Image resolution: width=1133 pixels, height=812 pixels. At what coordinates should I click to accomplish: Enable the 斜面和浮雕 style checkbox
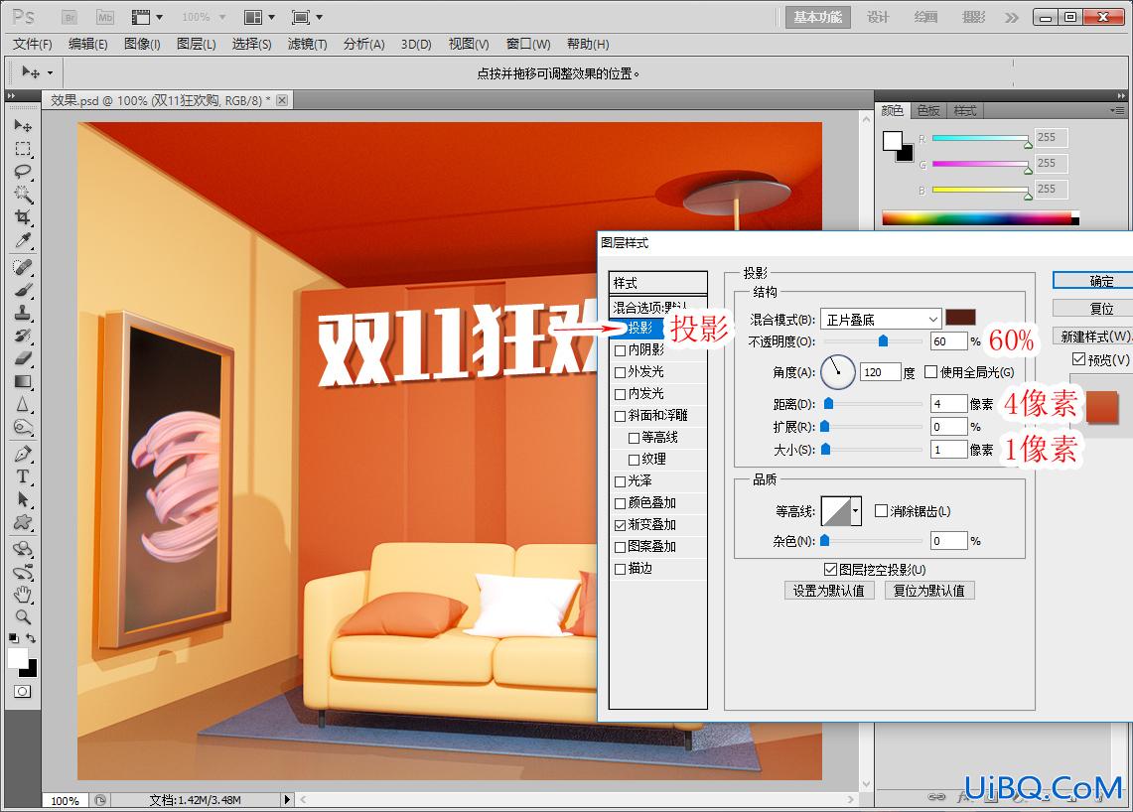click(x=620, y=416)
